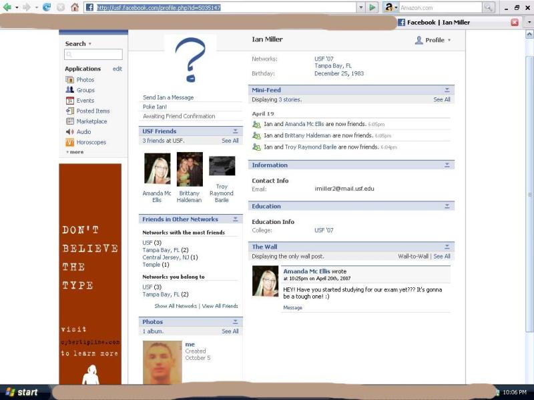This screenshot has width=534, height=400.
Task: Collapse The Wall section
Action: click(x=447, y=247)
